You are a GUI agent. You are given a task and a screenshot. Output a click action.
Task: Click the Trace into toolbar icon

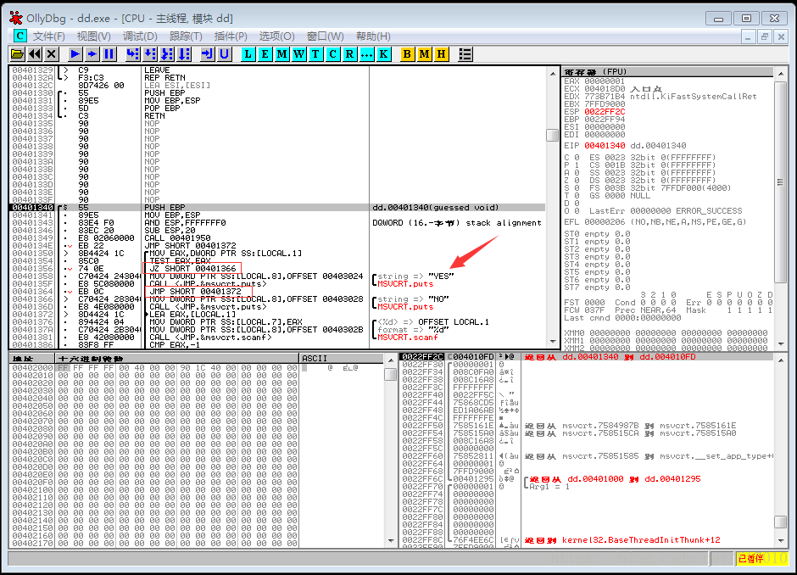click(x=167, y=54)
